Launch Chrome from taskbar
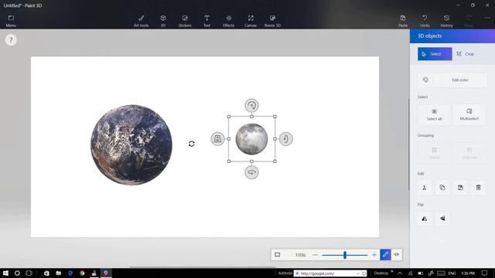 click(82, 273)
